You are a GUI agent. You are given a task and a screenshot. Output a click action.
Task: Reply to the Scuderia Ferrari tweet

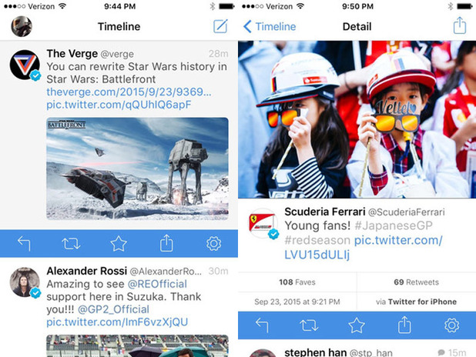pyautogui.click(x=262, y=325)
